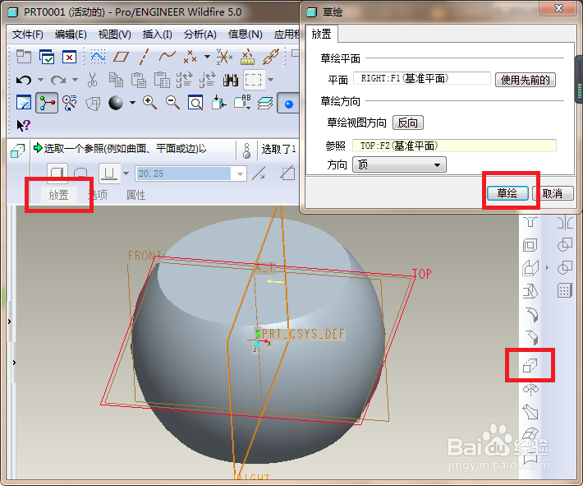The height and width of the screenshot is (486, 583).
Task: Click the sketch tool icon in the datum toolbar
Action: coord(98,57)
